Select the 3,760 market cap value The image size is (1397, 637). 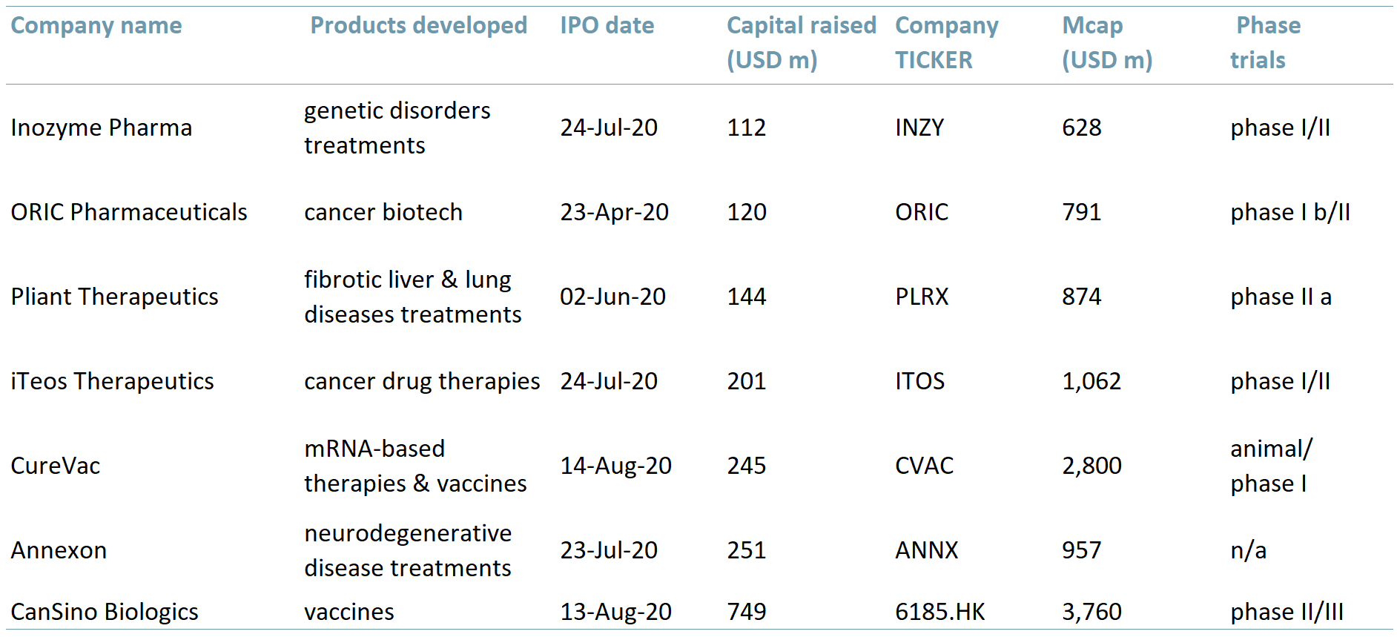(1091, 612)
